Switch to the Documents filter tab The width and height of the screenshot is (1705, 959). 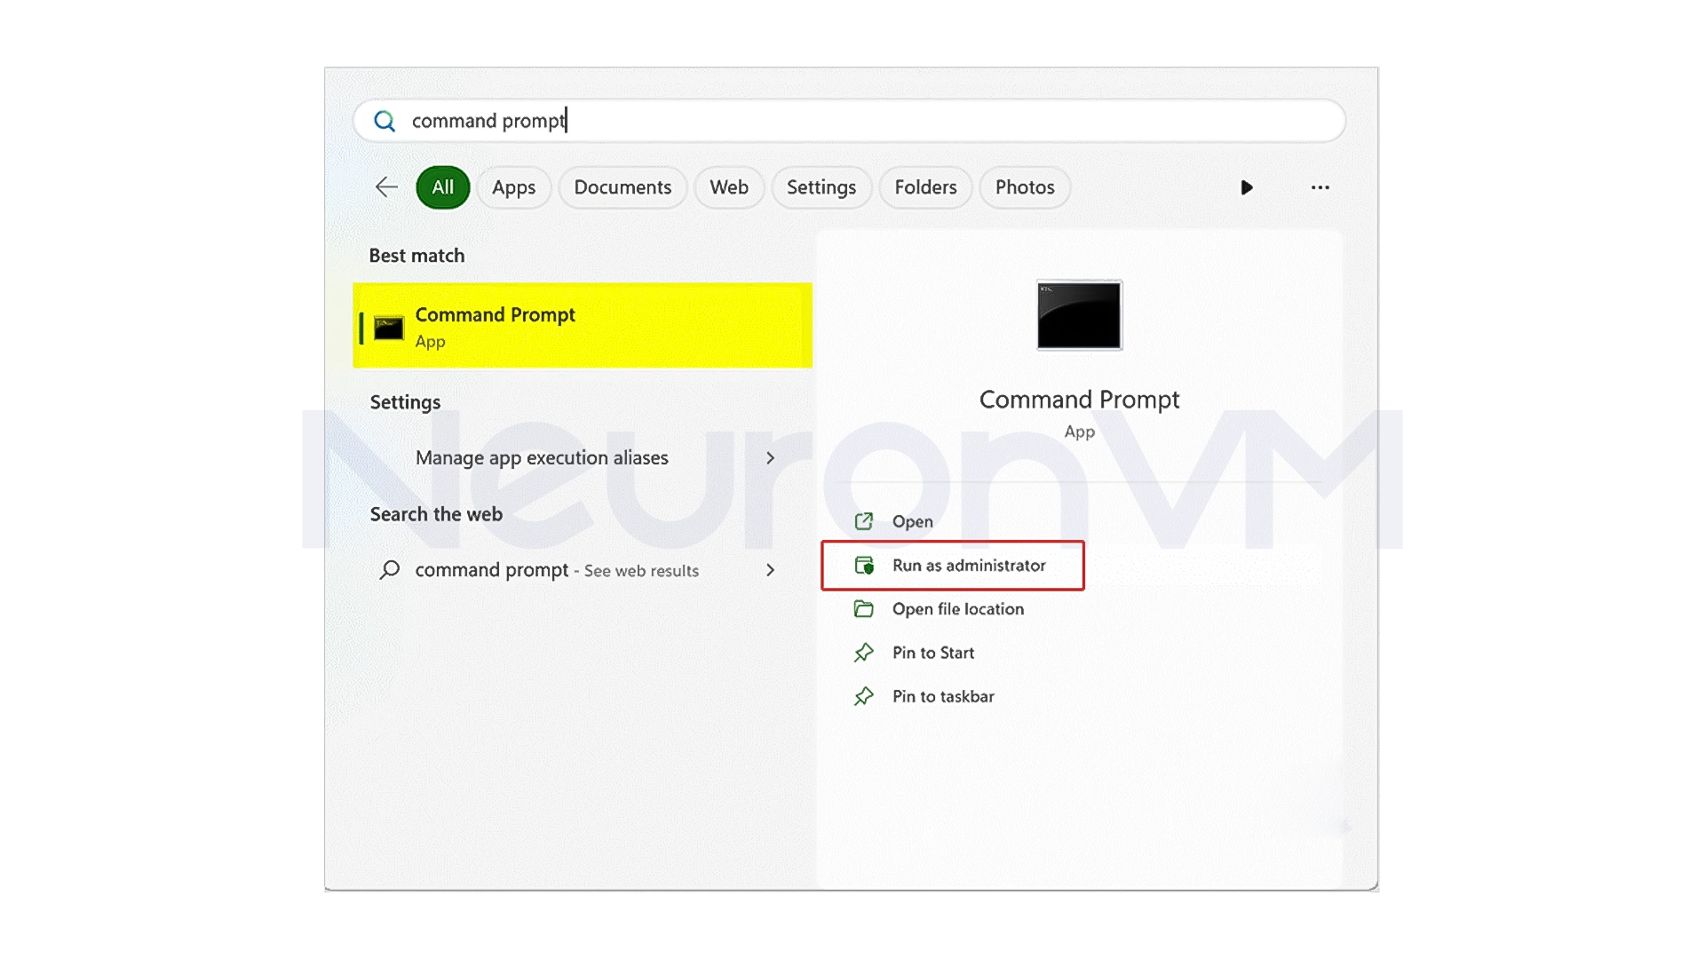[x=622, y=187]
